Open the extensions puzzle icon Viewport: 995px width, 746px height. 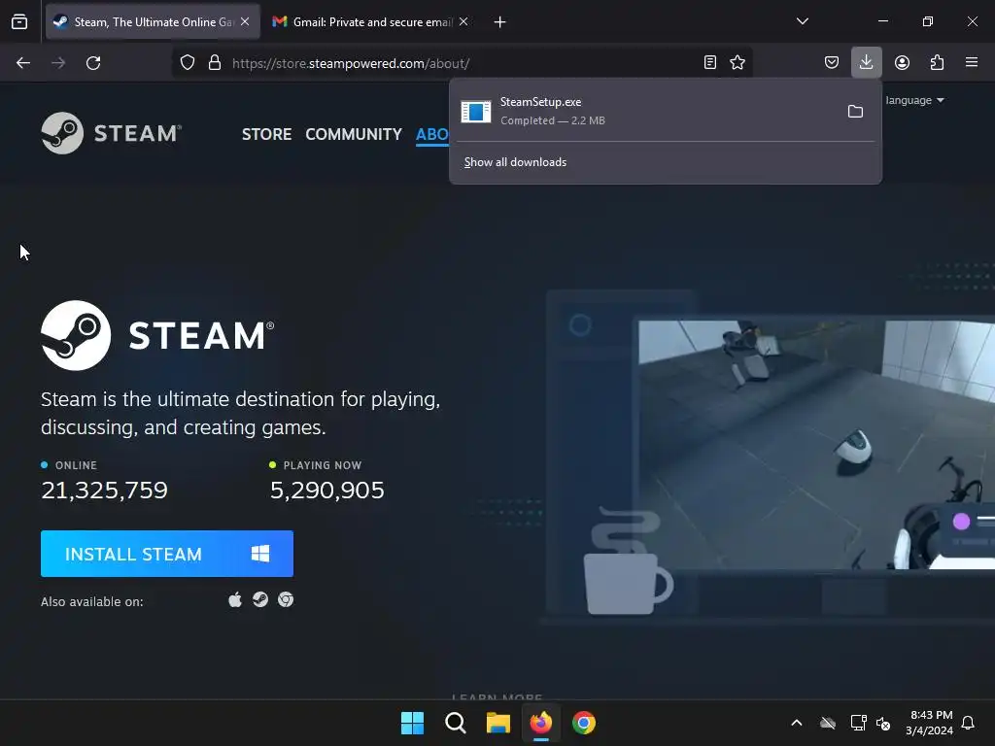click(x=937, y=62)
